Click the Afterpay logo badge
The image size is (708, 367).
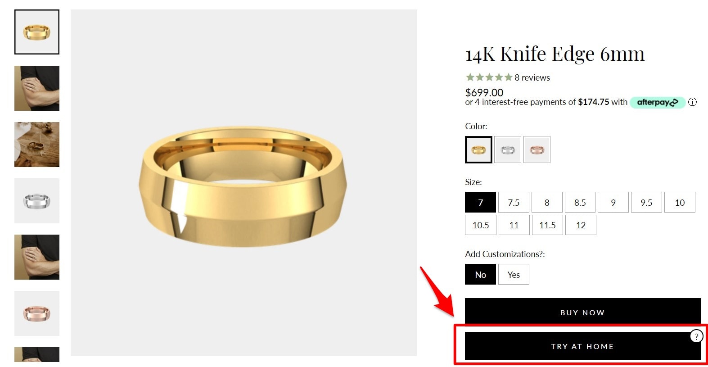click(657, 102)
